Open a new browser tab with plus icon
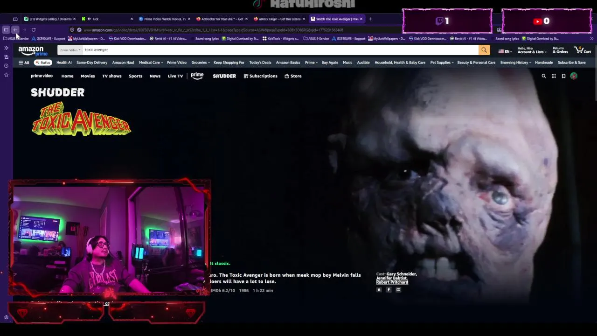 tap(371, 19)
